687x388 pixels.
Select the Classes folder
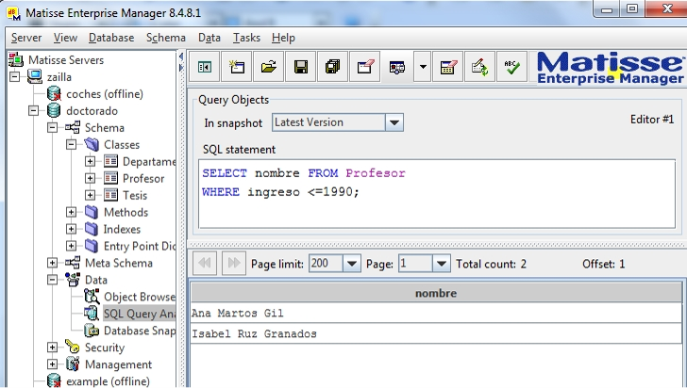[x=122, y=145]
